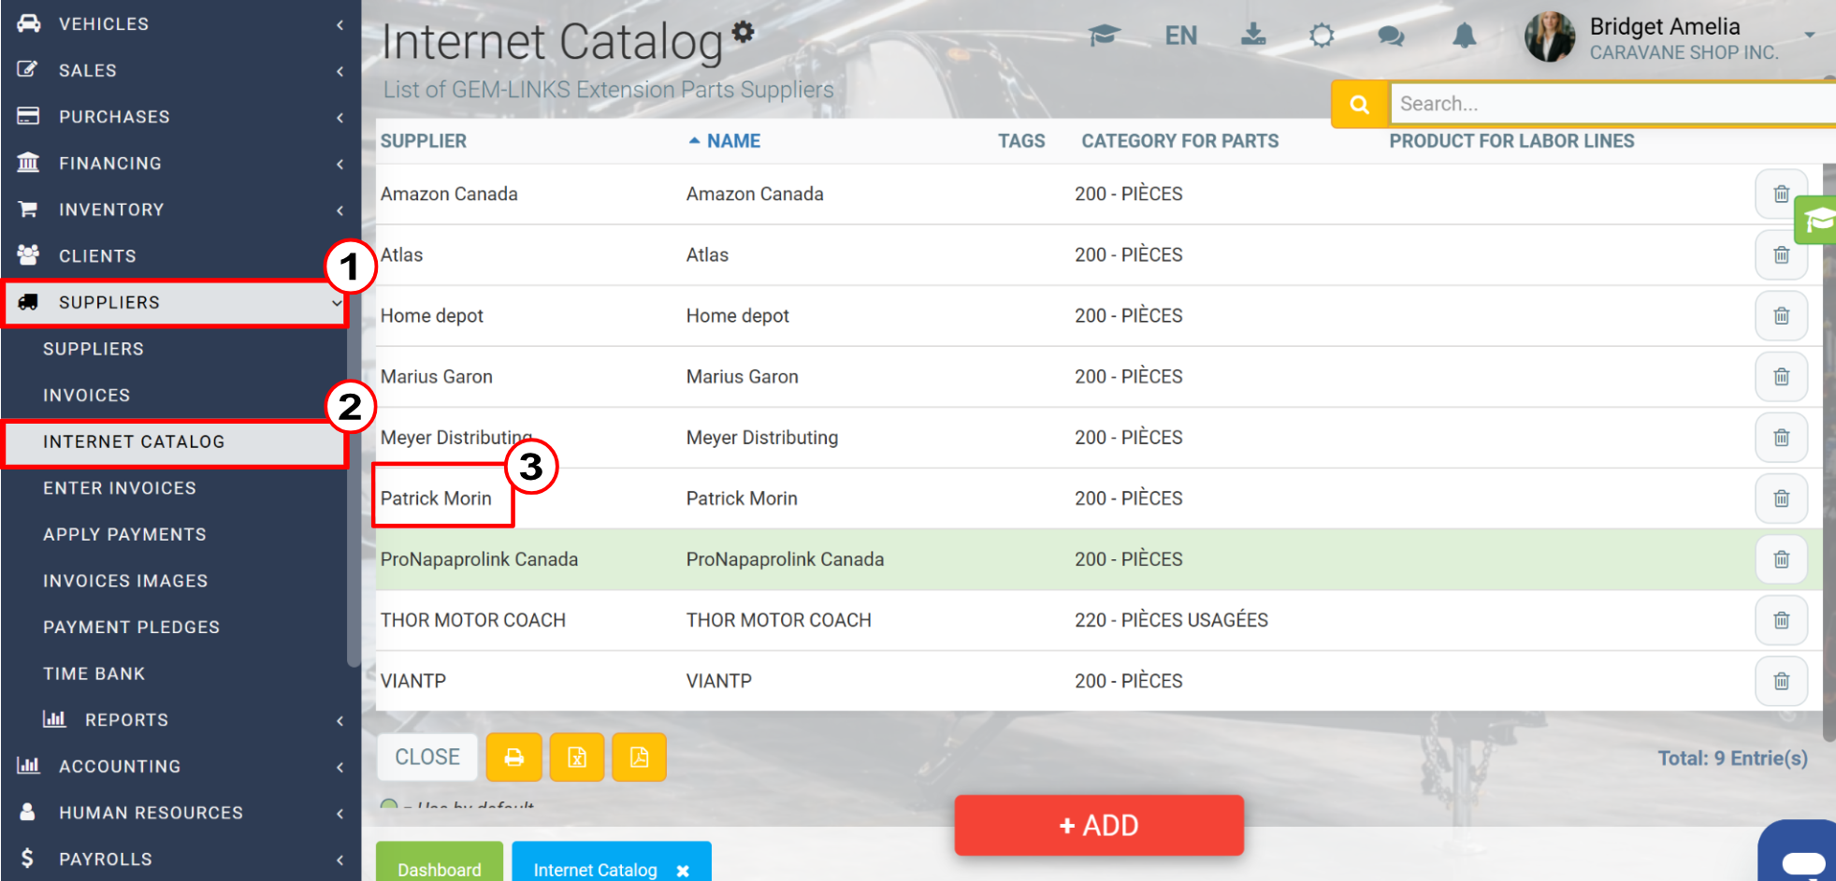Viewport: 1836px width, 881px height.
Task: Export the list to Excel
Action: point(577,757)
